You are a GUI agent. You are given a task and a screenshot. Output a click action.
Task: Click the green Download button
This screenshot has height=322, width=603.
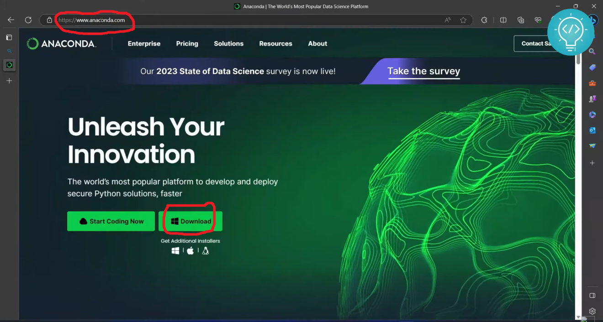pyautogui.click(x=190, y=221)
